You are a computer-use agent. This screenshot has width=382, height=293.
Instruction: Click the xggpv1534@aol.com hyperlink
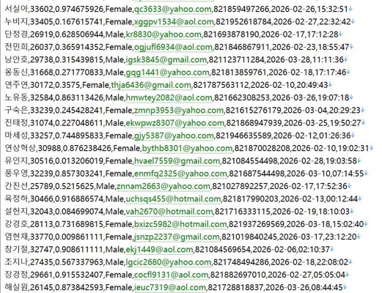point(174,22)
